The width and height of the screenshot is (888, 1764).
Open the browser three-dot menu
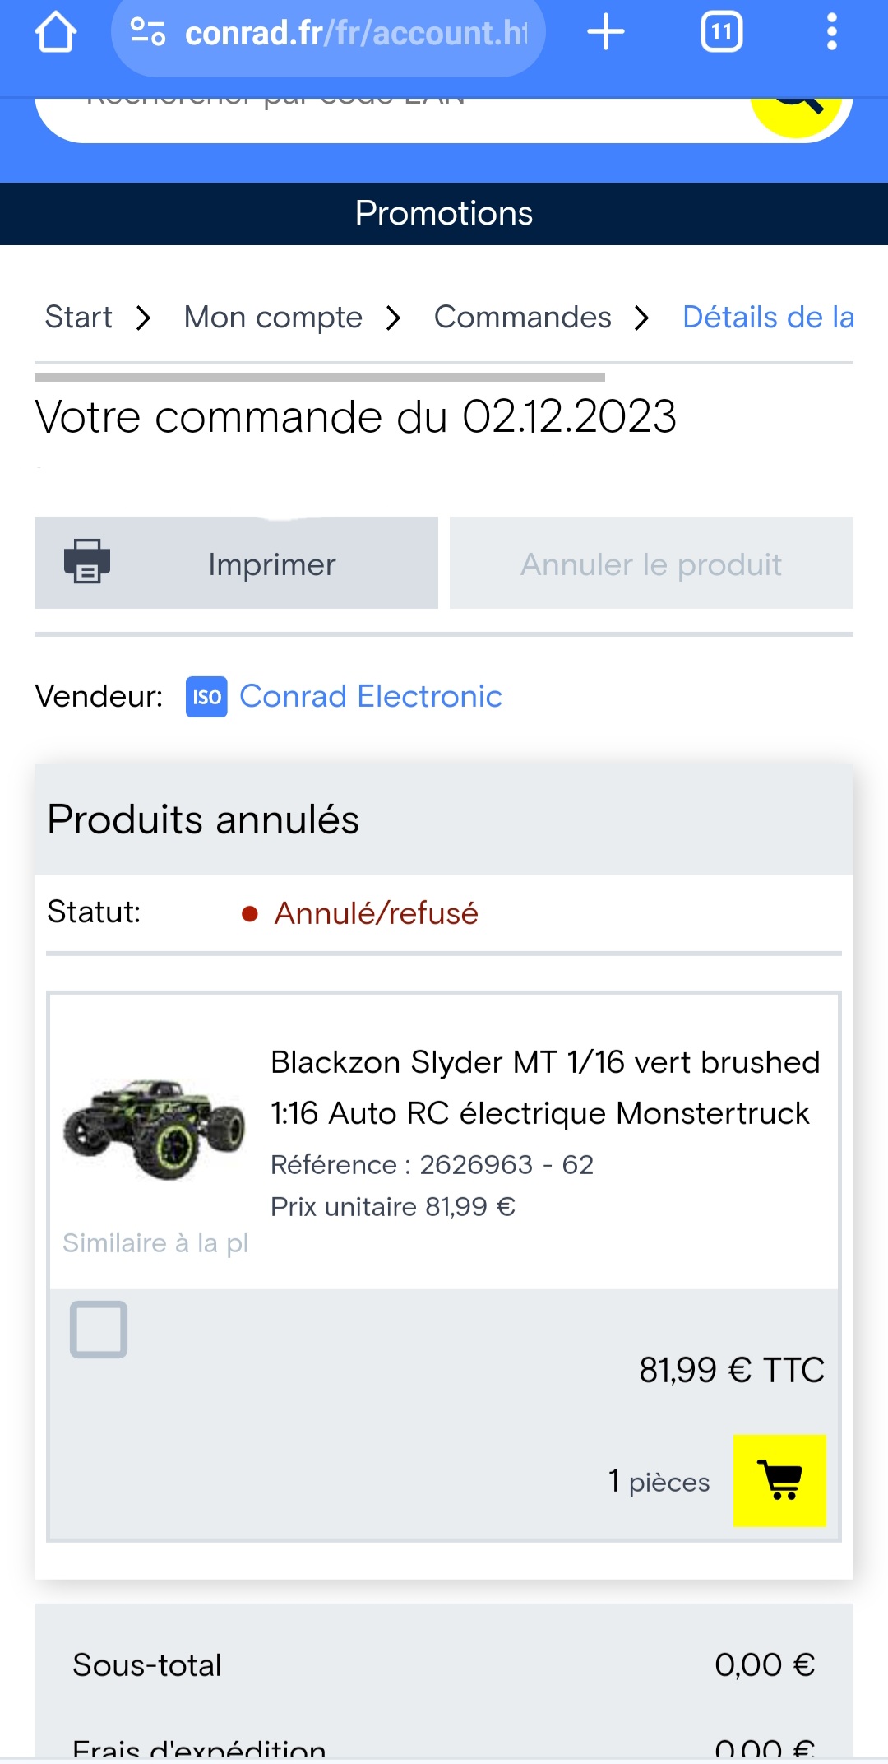coord(831,33)
